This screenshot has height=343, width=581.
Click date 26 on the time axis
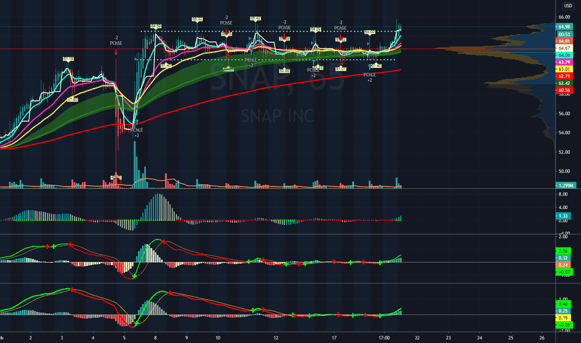tap(542, 338)
